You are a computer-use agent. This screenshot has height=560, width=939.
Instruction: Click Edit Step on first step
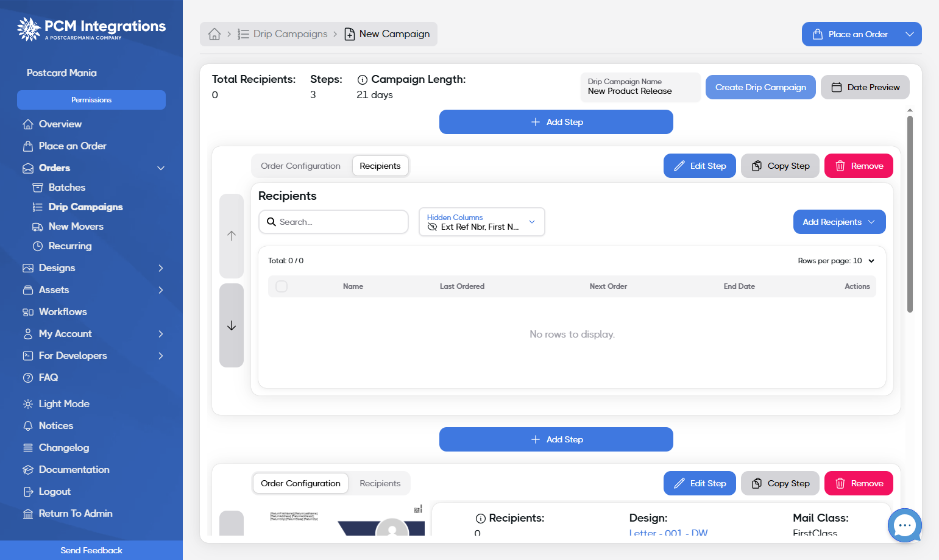pyautogui.click(x=700, y=166)
